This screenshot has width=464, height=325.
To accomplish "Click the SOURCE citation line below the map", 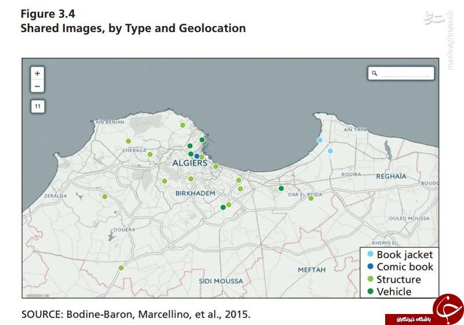I will coord(136,314).
